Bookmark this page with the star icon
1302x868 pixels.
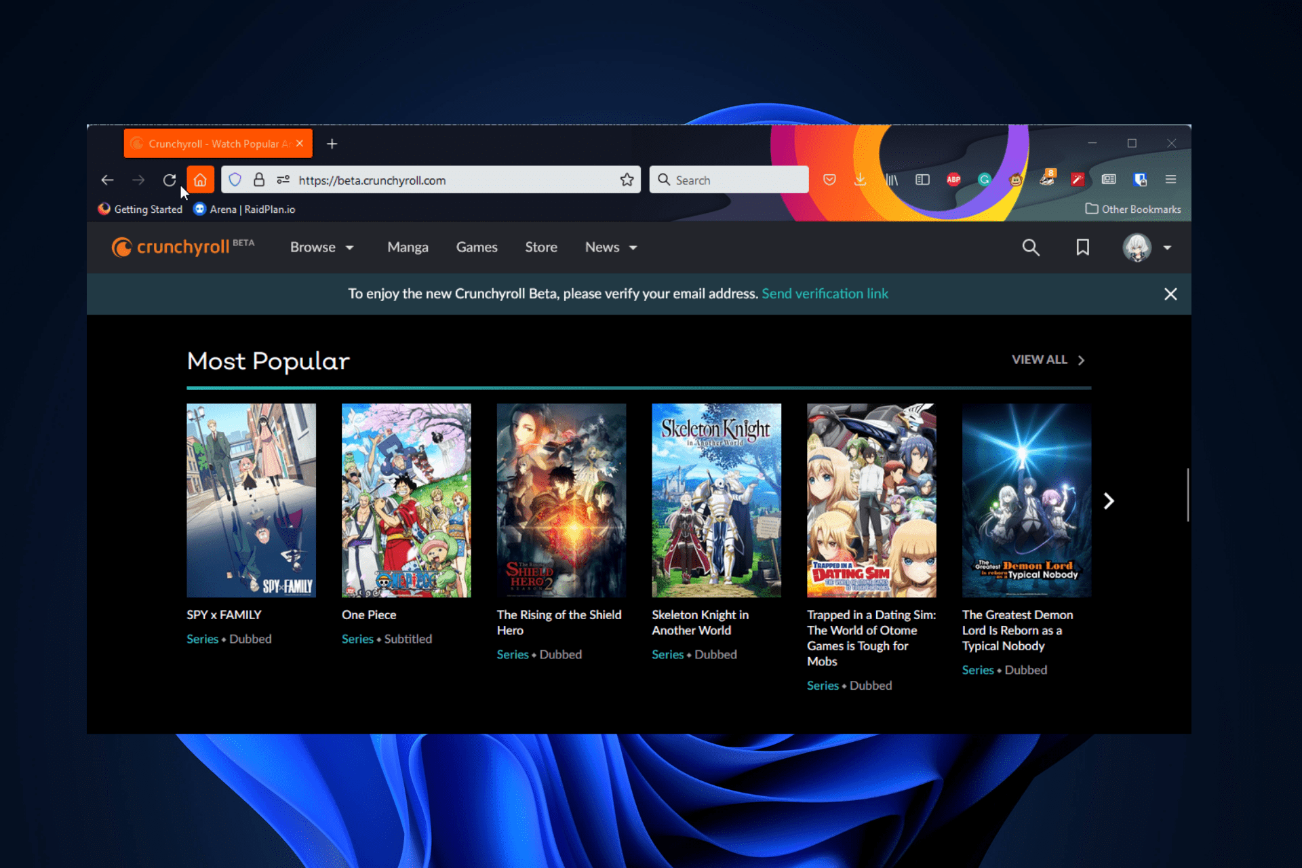[627, 180]
